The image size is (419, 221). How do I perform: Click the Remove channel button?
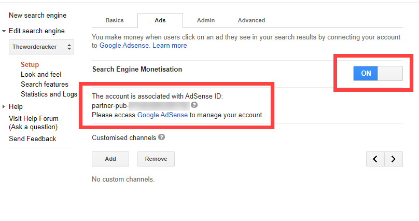[x=156, y=159]
